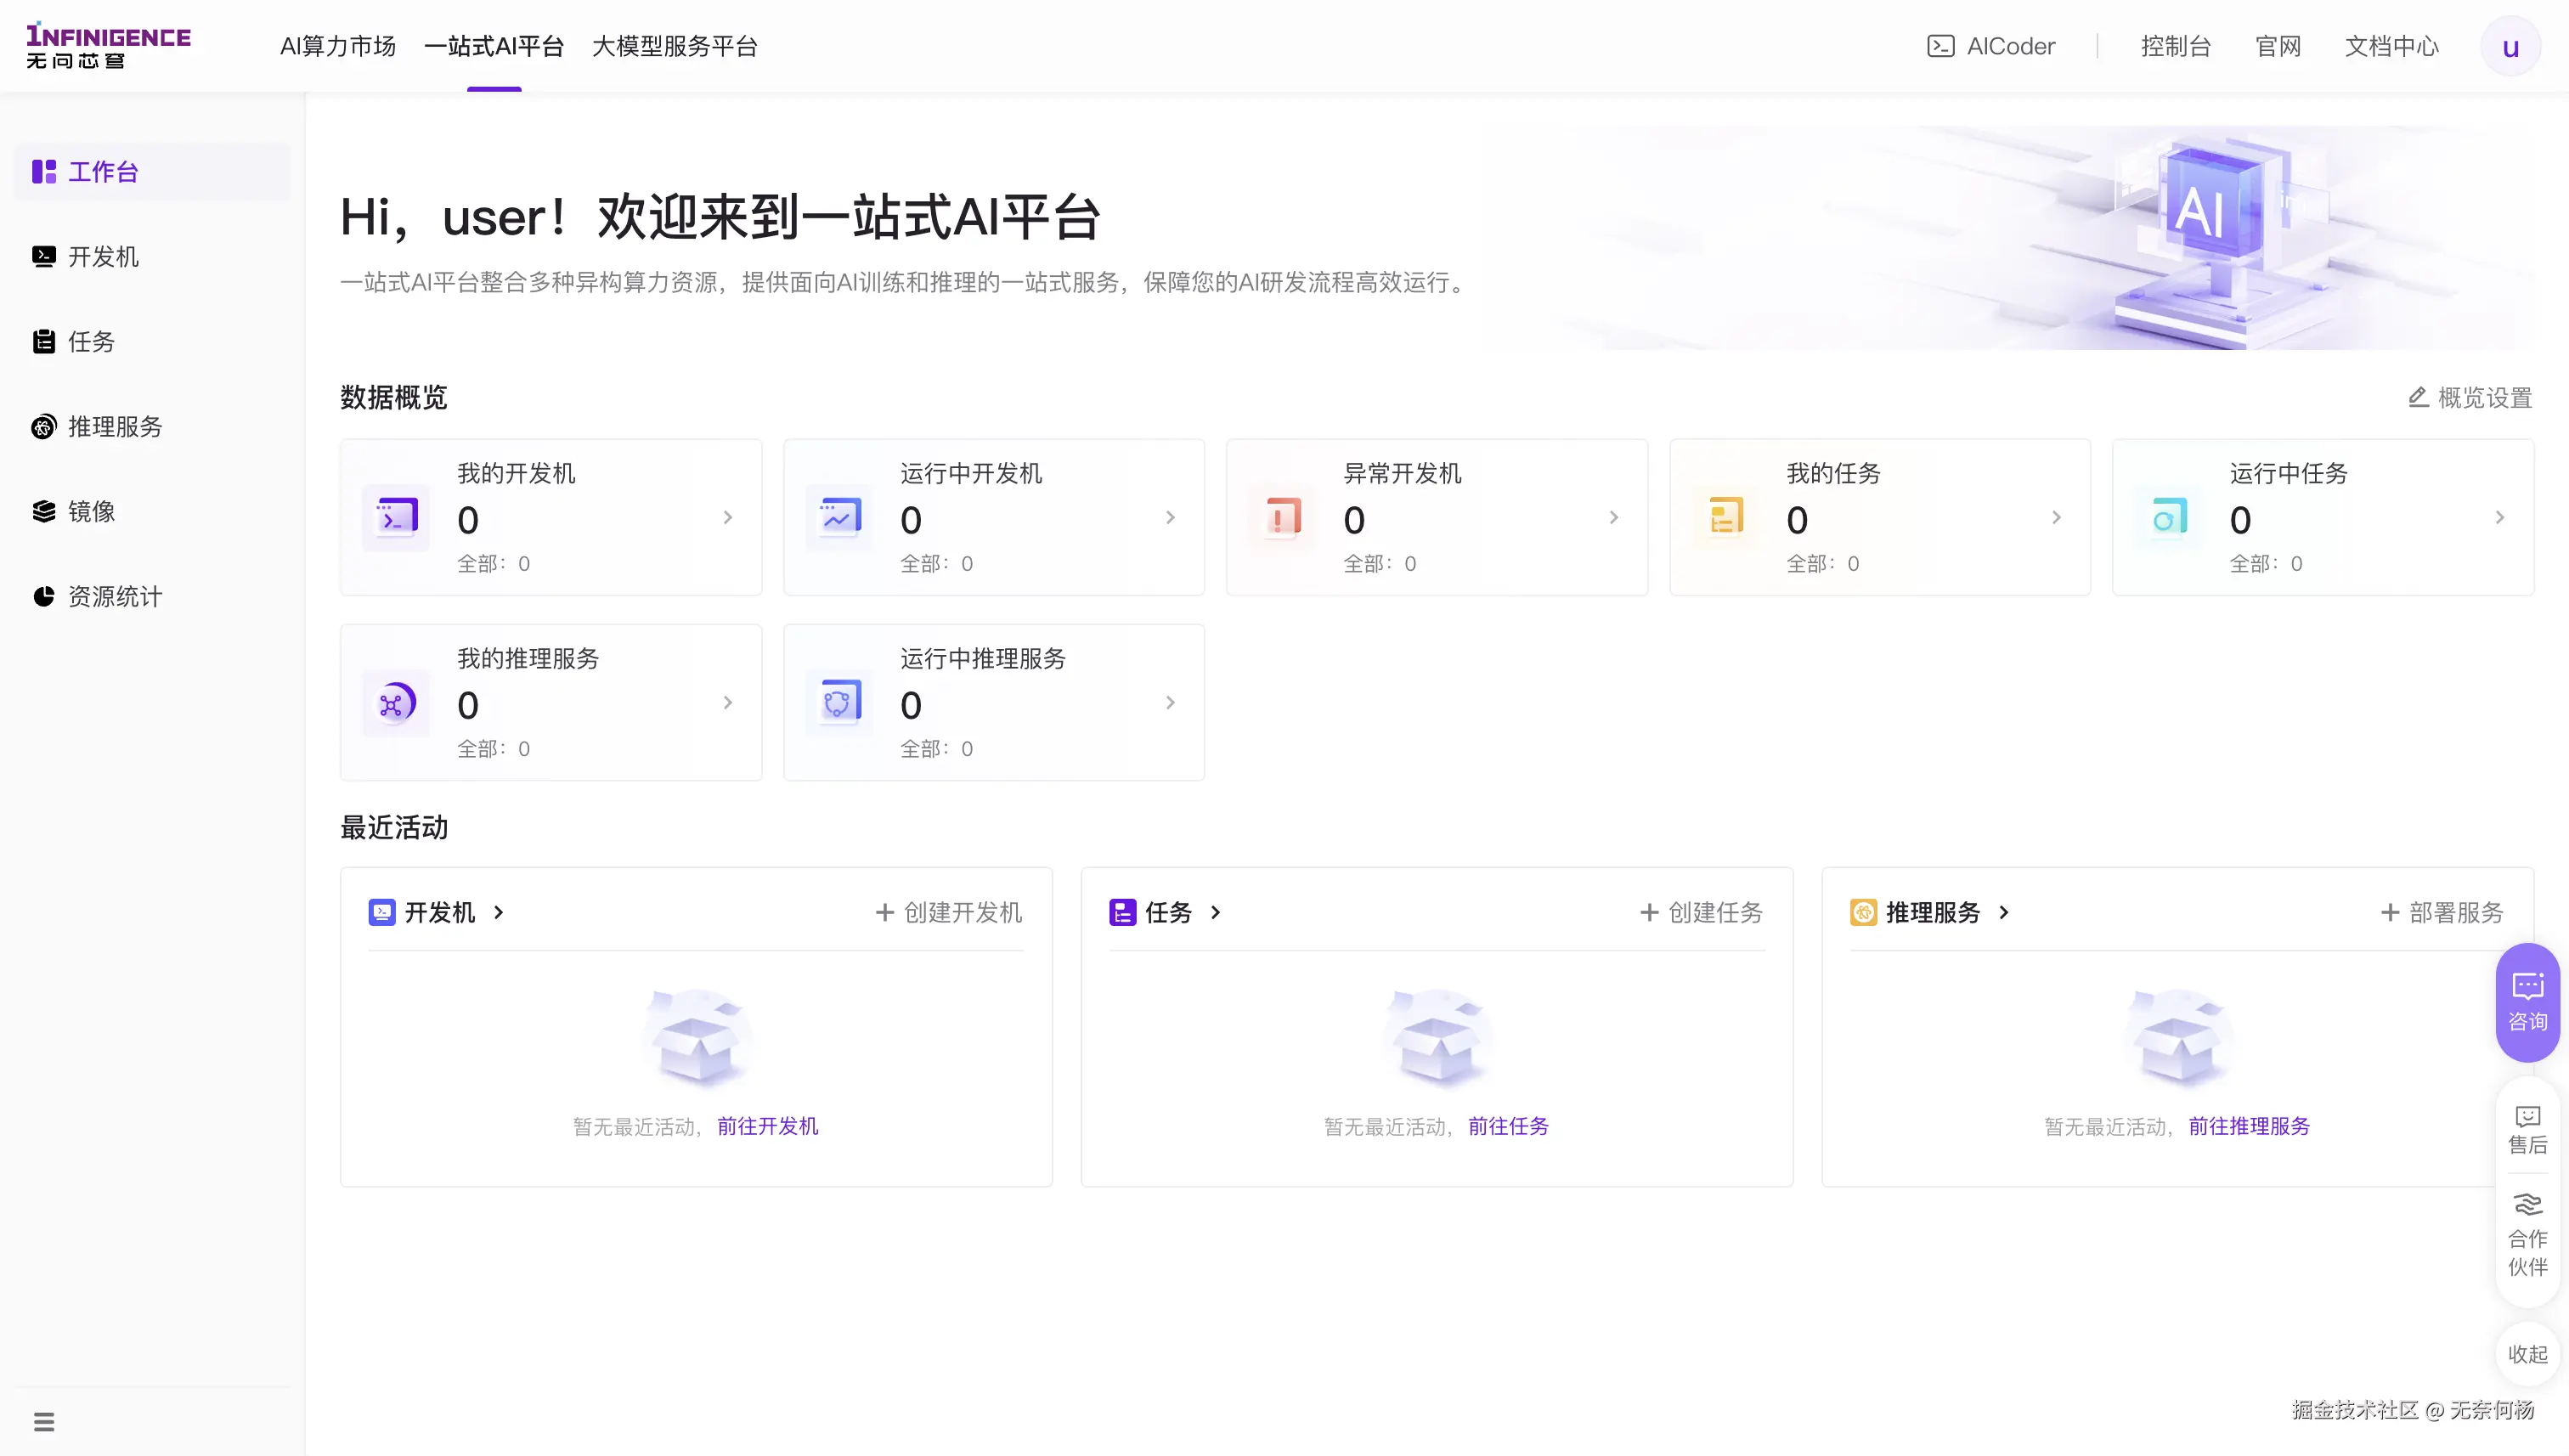2569x1456 pixels.
Task: Click the AICoder terminal icon
Action: coord(1940,46)
